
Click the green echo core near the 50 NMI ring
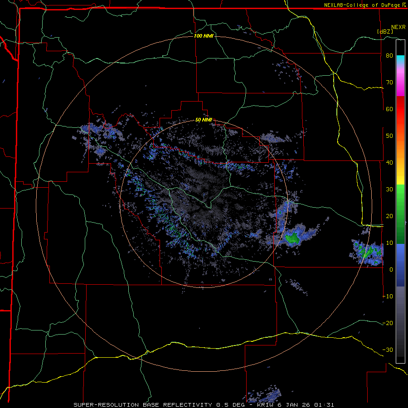(x=292, y=238)
